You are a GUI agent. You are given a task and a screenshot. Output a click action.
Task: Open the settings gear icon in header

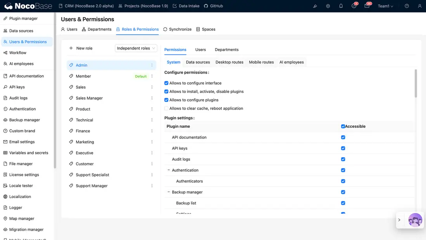[328, 6]
